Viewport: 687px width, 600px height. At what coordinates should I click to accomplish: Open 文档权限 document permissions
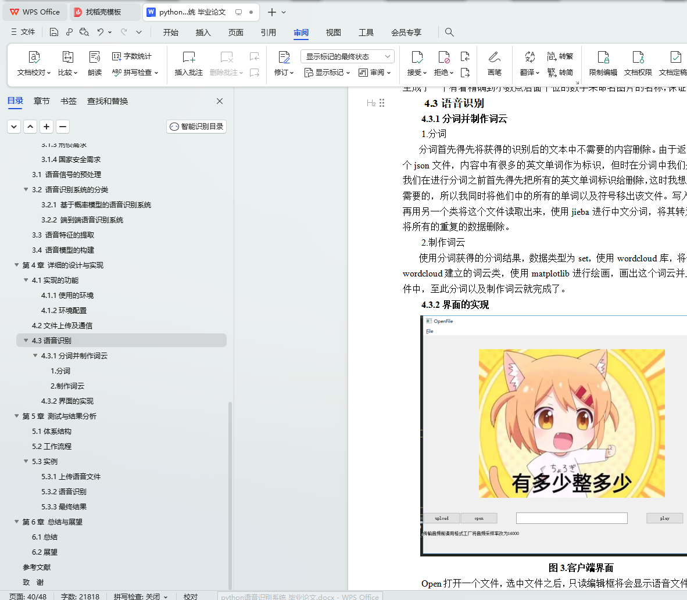[638, 64]
